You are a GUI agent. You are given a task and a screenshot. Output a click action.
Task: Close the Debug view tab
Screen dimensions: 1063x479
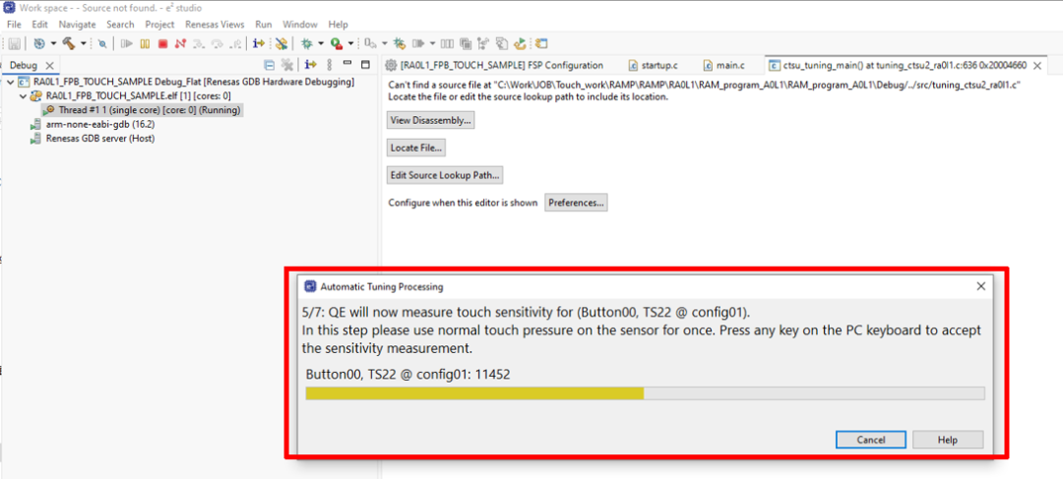click(49, 66)
